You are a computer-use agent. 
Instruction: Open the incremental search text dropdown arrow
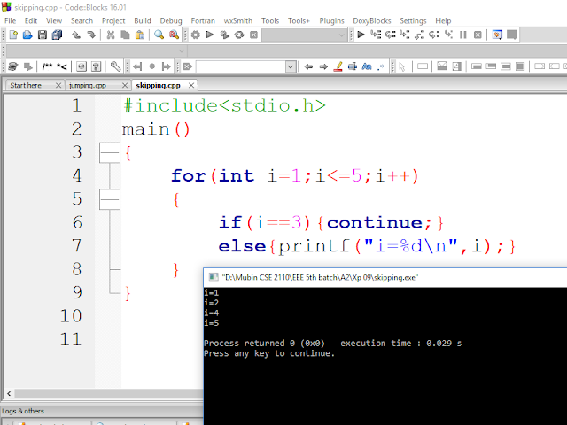[291, 67]
